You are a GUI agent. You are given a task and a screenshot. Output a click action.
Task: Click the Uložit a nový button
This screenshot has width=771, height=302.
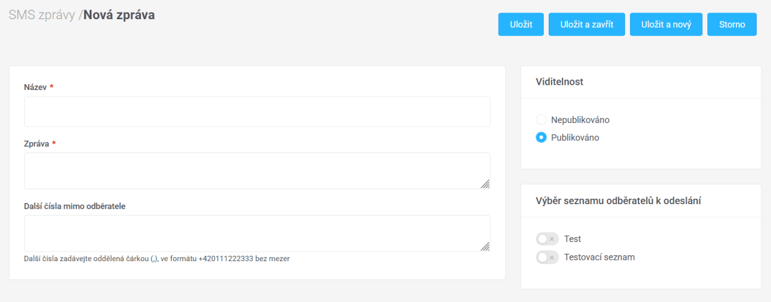666,25
